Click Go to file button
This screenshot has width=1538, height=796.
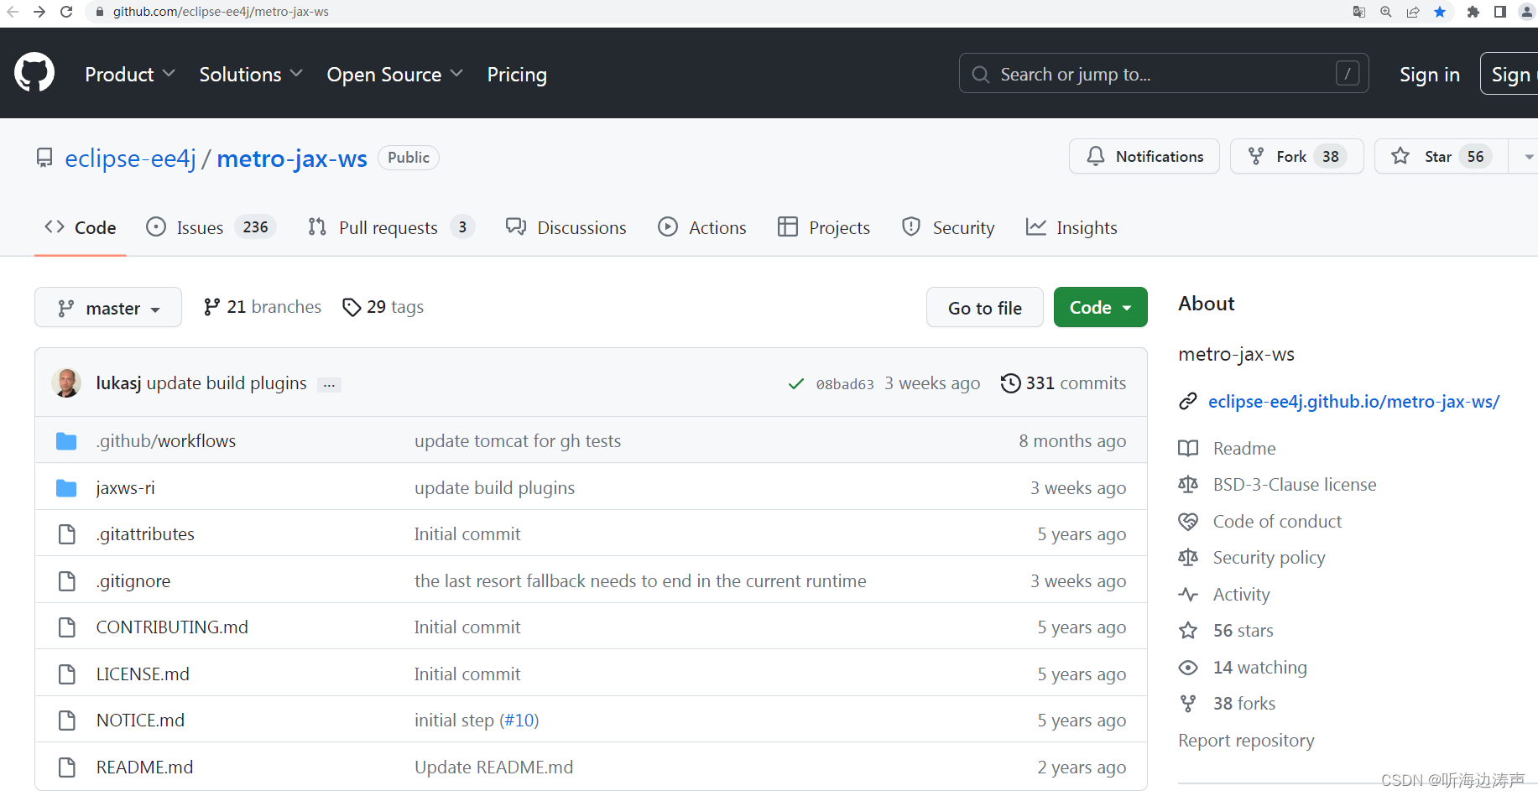point(985,308)
